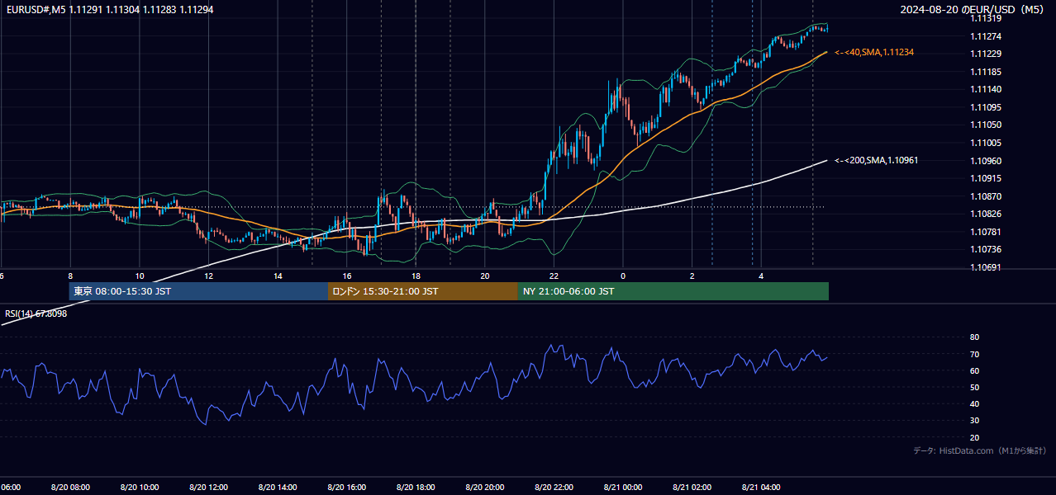The image size is (1056, 495).
Task: Click RSI scale level 70
Action: click(x=974, y=354)
